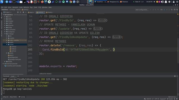
Task: Open notifications bell in system tray
Action: click(166, 2)
